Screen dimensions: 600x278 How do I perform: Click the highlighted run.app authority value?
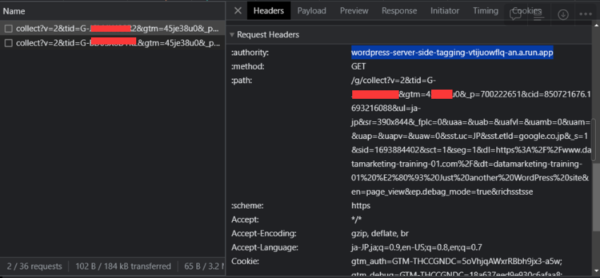tap(452, 52)
